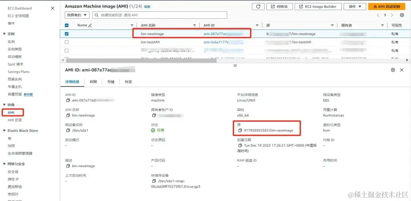Collapse the 网络与安全 sidebar section

(4, 164)
